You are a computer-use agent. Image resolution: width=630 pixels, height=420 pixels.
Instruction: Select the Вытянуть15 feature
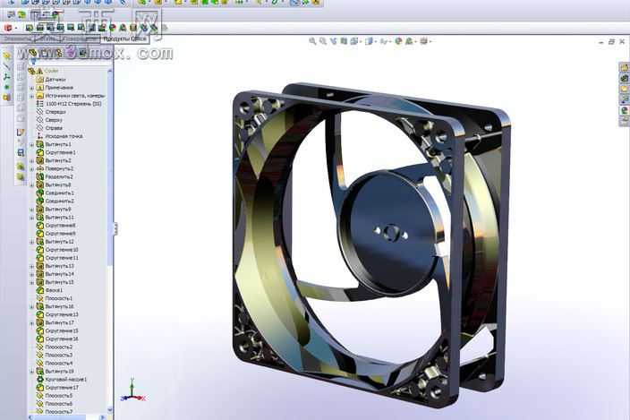55,282
